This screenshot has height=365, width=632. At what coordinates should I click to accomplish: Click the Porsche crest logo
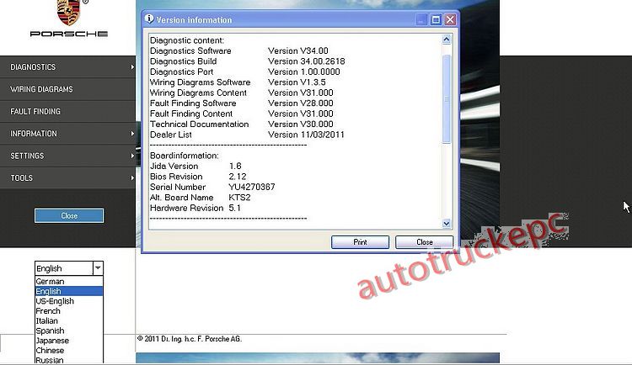click(68, 12)
